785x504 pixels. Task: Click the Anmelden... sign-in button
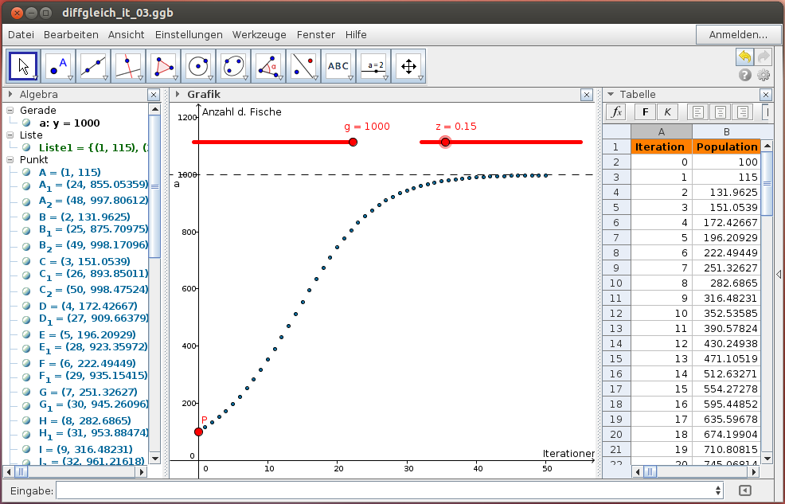738,34
